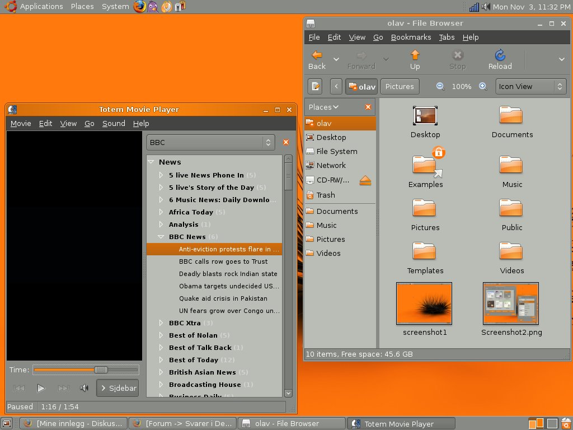This screenshot has height=430, width=573.
Task: Click the play button in Totem
Action: (40, 388)
